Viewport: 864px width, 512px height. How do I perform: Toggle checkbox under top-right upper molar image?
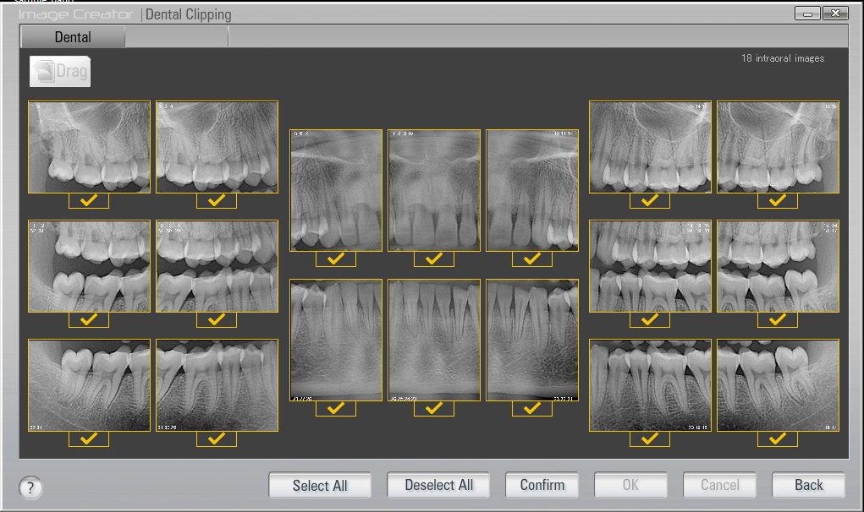click(x=778, y=201)
